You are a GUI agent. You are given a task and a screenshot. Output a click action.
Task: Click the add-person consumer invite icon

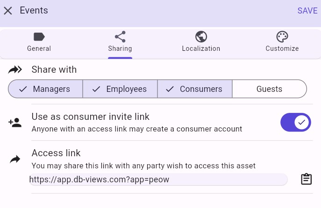15,123
